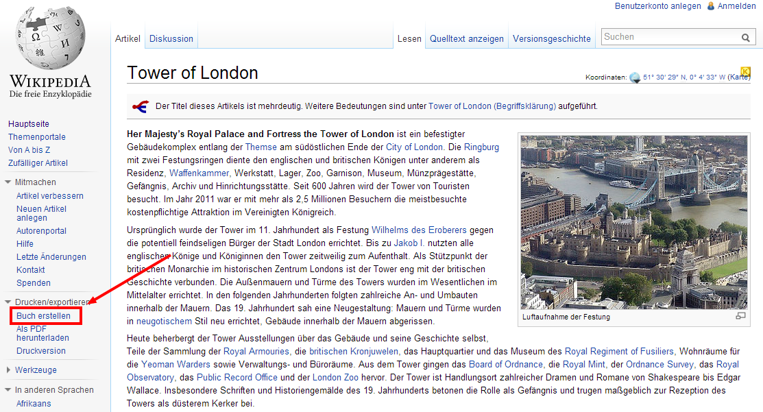Click the Wikipedia globe logo

point(51,38)
